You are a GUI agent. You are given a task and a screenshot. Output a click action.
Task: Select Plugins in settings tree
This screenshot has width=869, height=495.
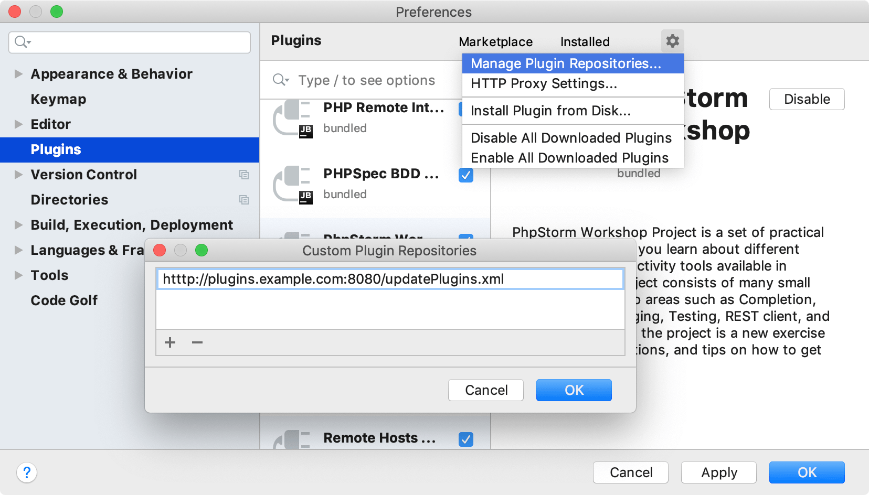pyautogui.click(x=130, y=149)
